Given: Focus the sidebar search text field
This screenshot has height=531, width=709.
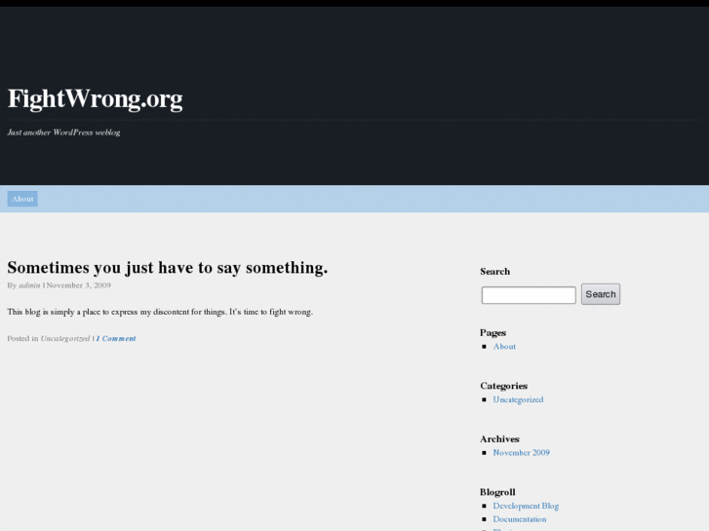Looking at the screenshot, I should click(x=529, y=295).
